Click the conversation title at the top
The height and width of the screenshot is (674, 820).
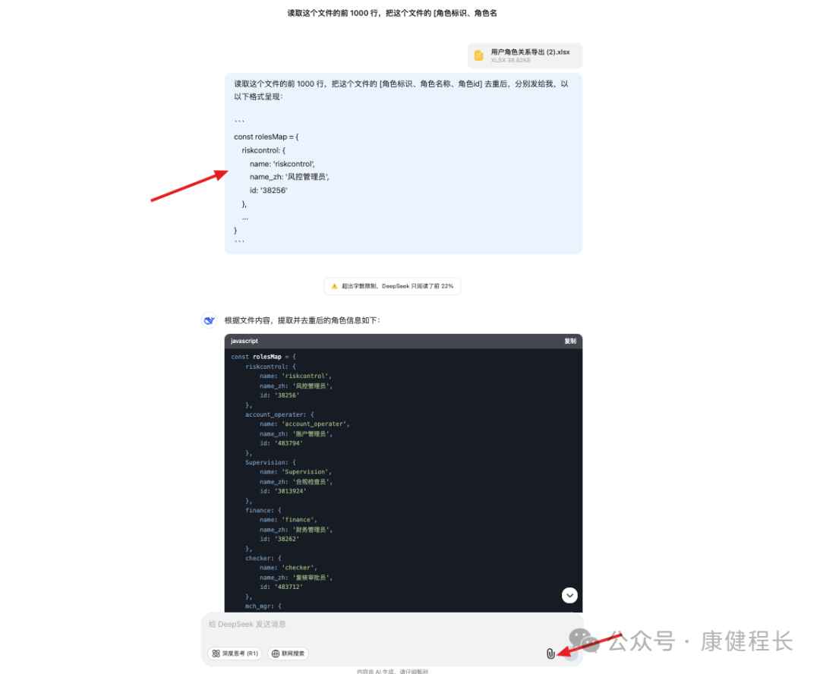393,13
